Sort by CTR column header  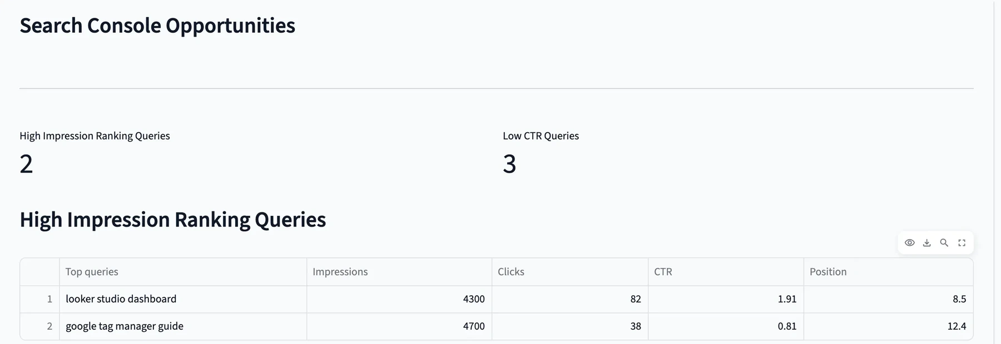pos(726,272)
